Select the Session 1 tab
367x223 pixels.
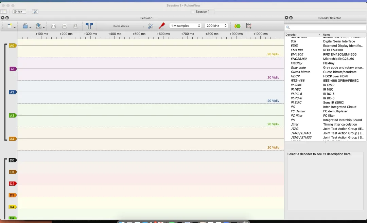[203, 12]
